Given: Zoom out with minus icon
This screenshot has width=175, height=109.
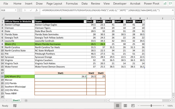Looking at the screenshot, I should tap(139, 106).
